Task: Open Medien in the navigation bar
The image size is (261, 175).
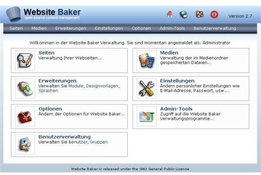Action: [39, 28]
